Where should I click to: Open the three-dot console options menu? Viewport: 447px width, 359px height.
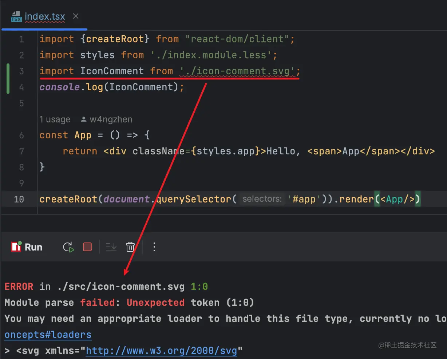click(154, 247)
